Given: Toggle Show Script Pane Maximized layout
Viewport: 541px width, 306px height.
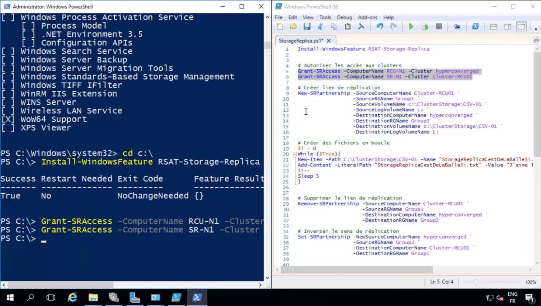Looking at the screenshot, I should click(521, 27).
